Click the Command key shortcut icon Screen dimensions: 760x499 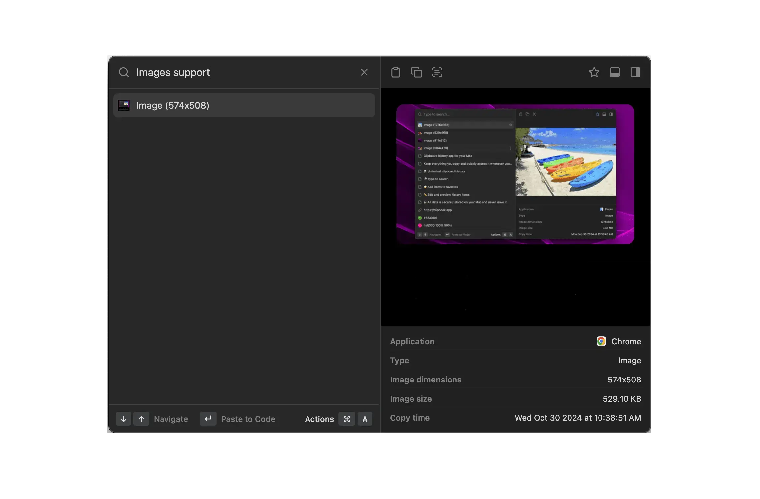pyautogui.click(x=347, y=419)
